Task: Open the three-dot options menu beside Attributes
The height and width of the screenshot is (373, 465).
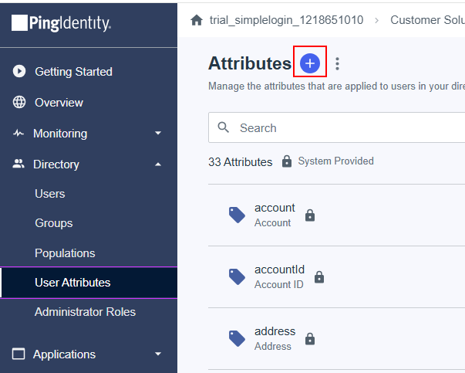Action: pyautogui.click(x=337, y=64)
